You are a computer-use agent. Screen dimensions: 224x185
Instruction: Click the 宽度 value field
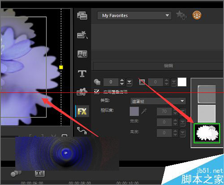point(164,122)
